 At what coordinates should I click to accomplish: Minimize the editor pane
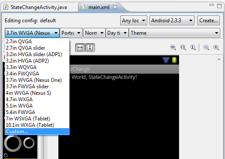click(212, 5)
